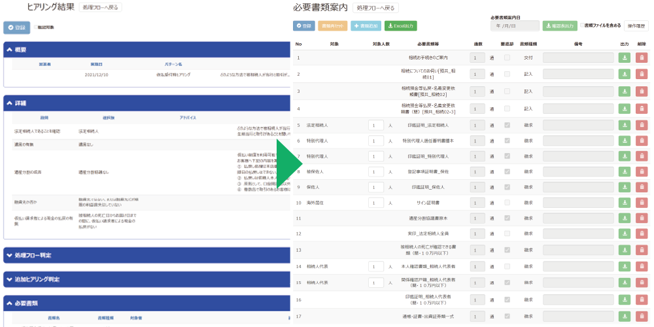This screenshot has width=654, height=327.
Task: Click the green download icon for row 5
Action: pyautogui.click(x=624, y=125)
